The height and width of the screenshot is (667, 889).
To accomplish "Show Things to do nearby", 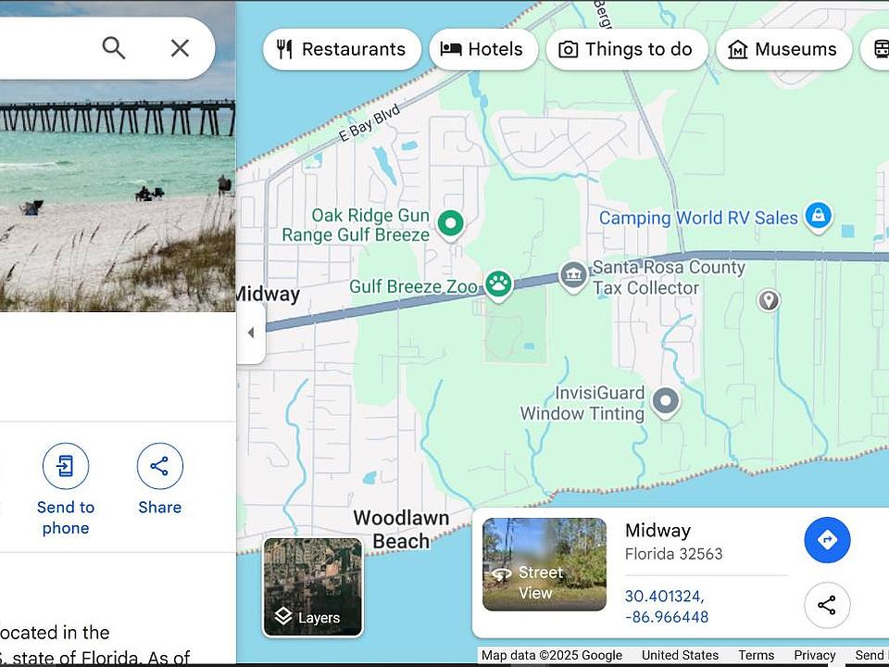I will click(x=627, y=49).
